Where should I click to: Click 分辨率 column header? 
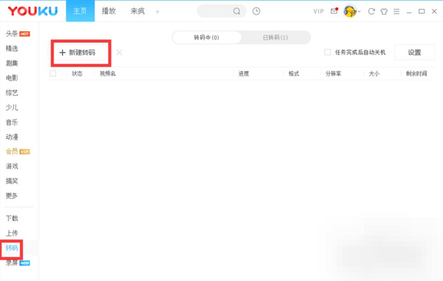pyautogui.click(x=333, y=73)
